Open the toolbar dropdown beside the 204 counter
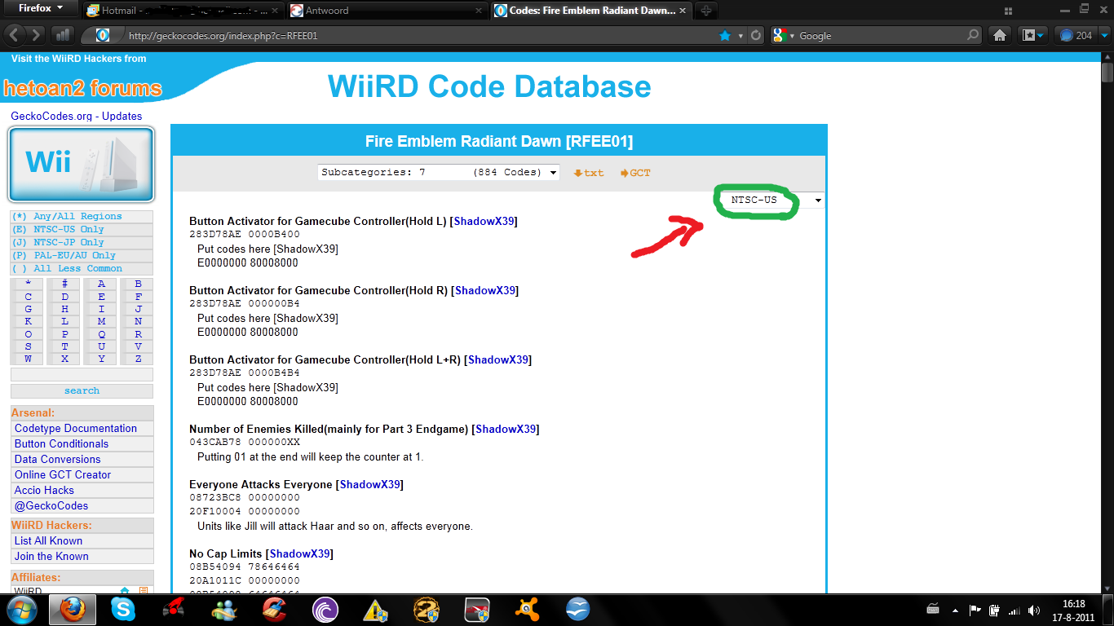Screen dimensions: 1114x626 (x=1104, y=35)
